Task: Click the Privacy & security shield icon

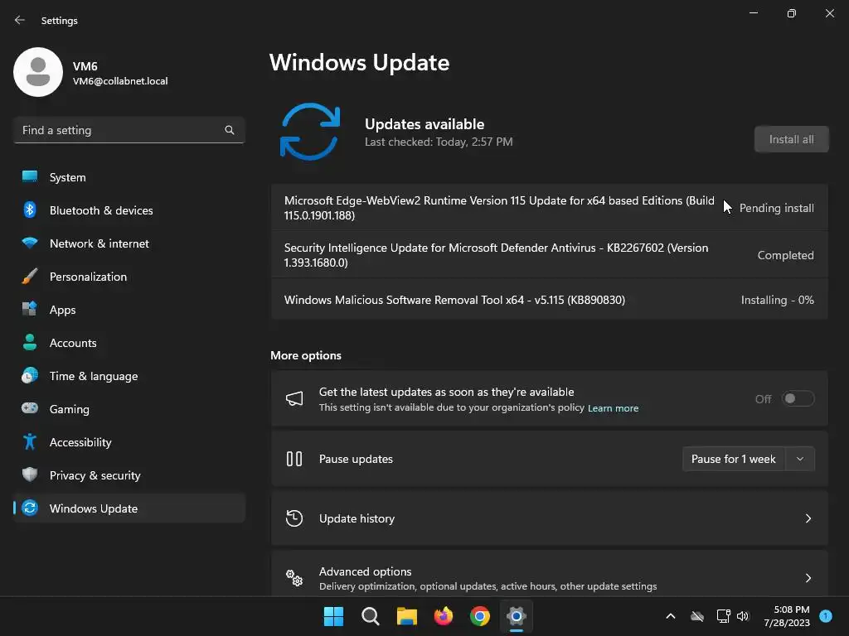Action: (x=30, y=475)
